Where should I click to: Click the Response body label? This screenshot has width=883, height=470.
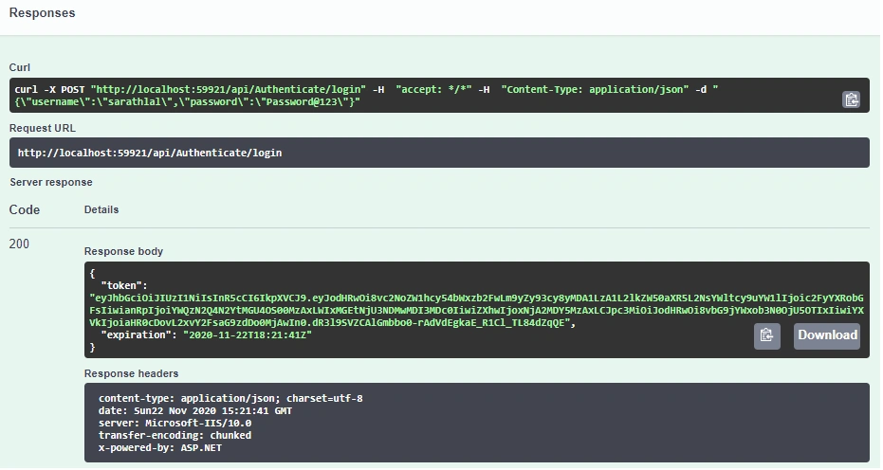[x=123, y=252]
